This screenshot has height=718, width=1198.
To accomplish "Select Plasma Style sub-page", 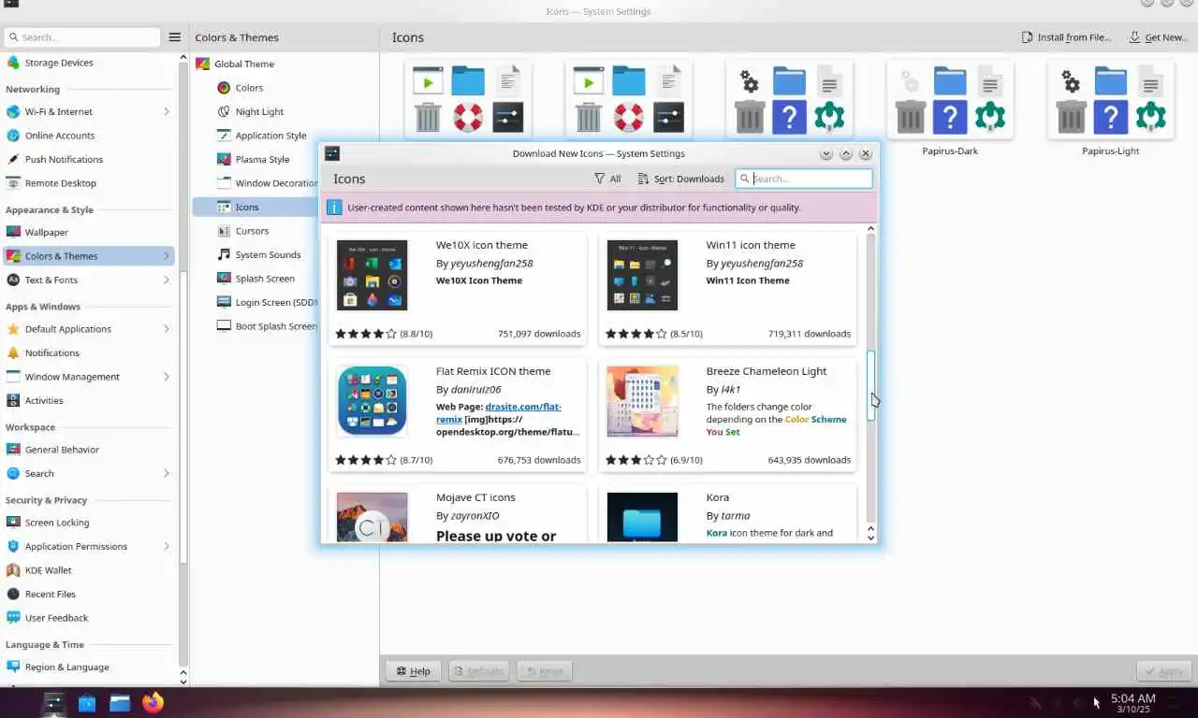I will click(255, 159).
